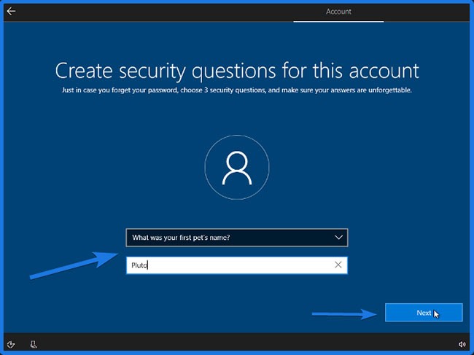The width and height of the screenshot is (474, 355).
Task: Click the volume speaker icon
Action: point(462,343)
